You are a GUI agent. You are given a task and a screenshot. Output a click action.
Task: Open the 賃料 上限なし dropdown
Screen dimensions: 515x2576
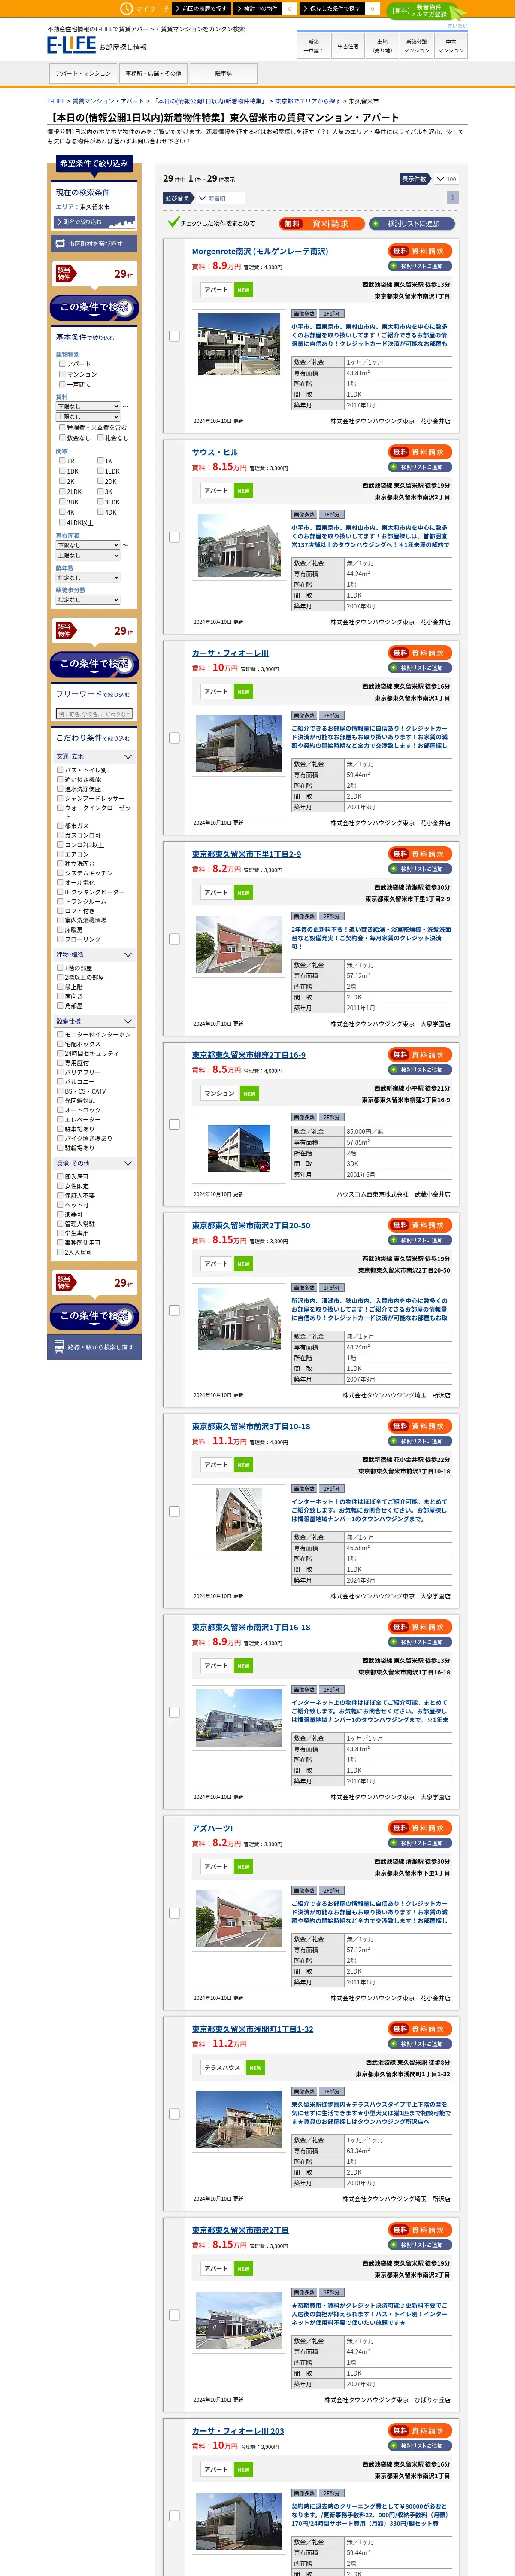coord(88,417)
